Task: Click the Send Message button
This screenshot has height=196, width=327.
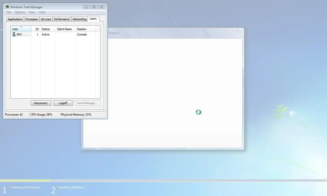Action: coord(87,103)
